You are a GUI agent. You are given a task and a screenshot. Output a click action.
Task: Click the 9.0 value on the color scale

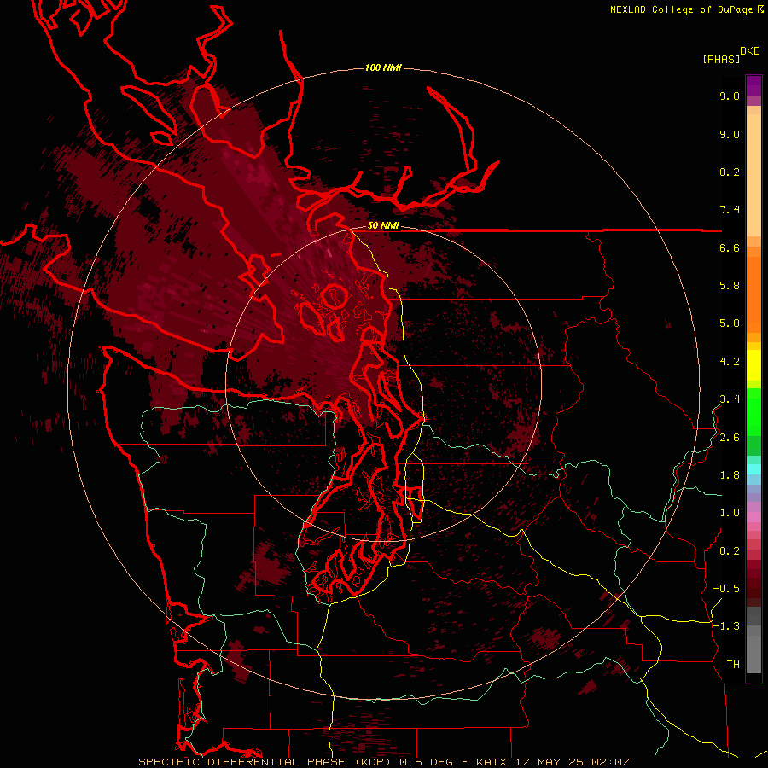click(730, 134)
